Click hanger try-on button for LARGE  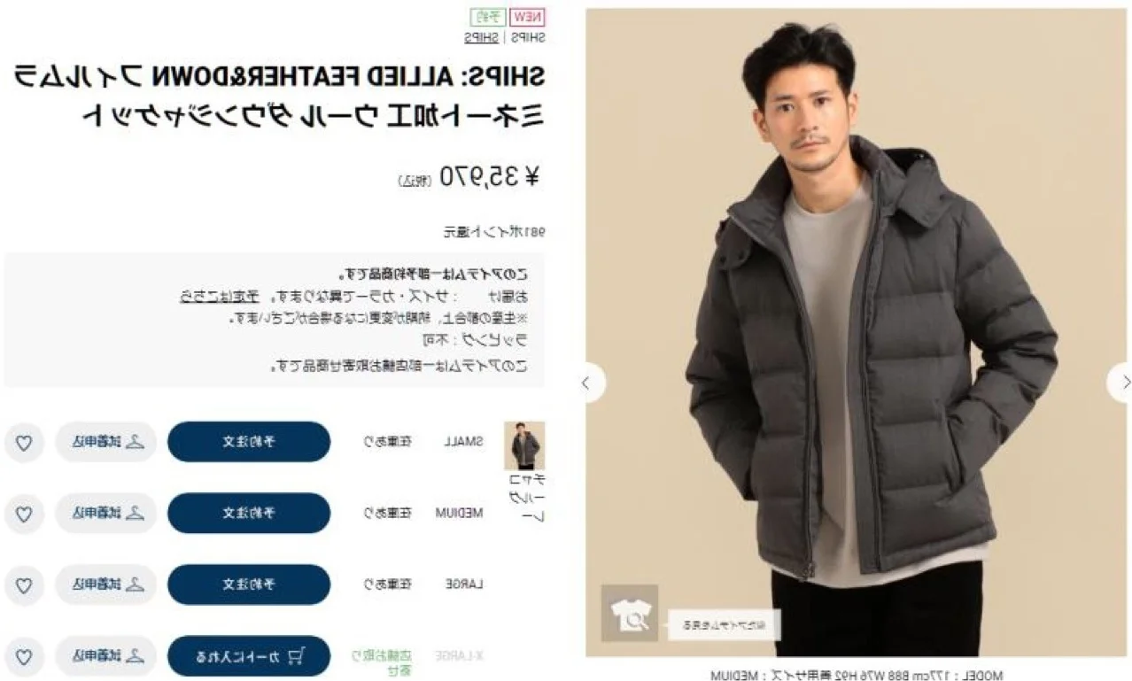pyautogui.click(x=106, y=585)
